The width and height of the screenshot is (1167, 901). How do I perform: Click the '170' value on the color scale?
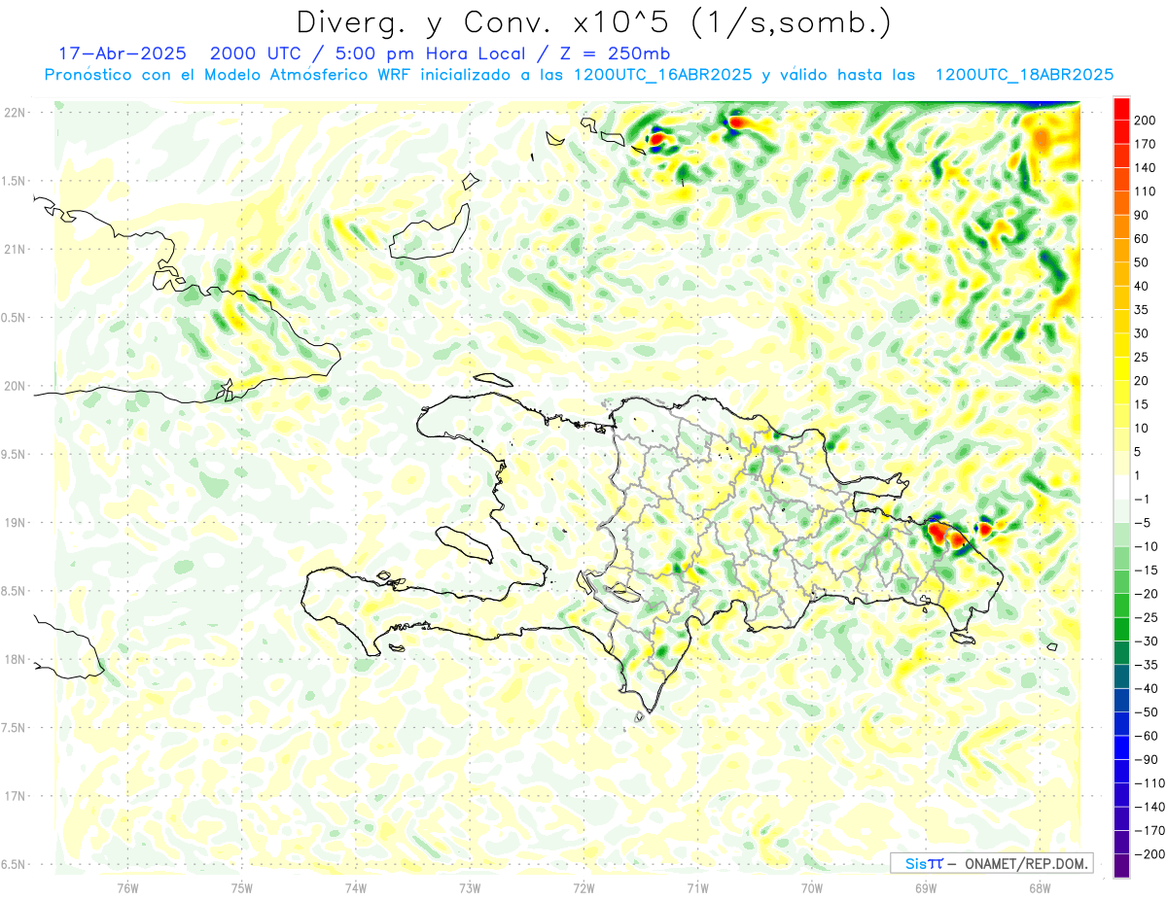tap(1145, 144)
